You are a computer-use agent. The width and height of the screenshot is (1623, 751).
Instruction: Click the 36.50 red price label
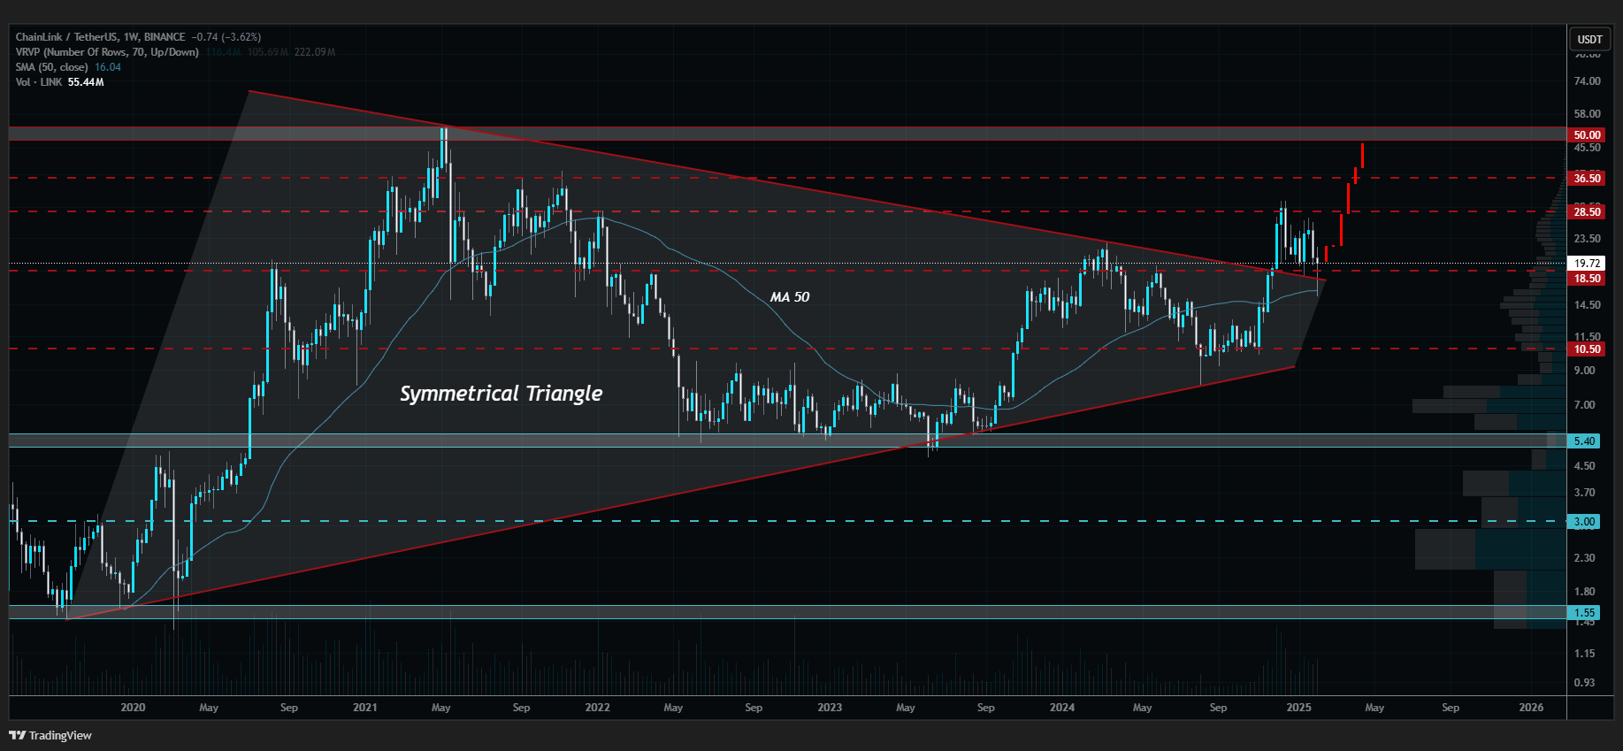1587,179
